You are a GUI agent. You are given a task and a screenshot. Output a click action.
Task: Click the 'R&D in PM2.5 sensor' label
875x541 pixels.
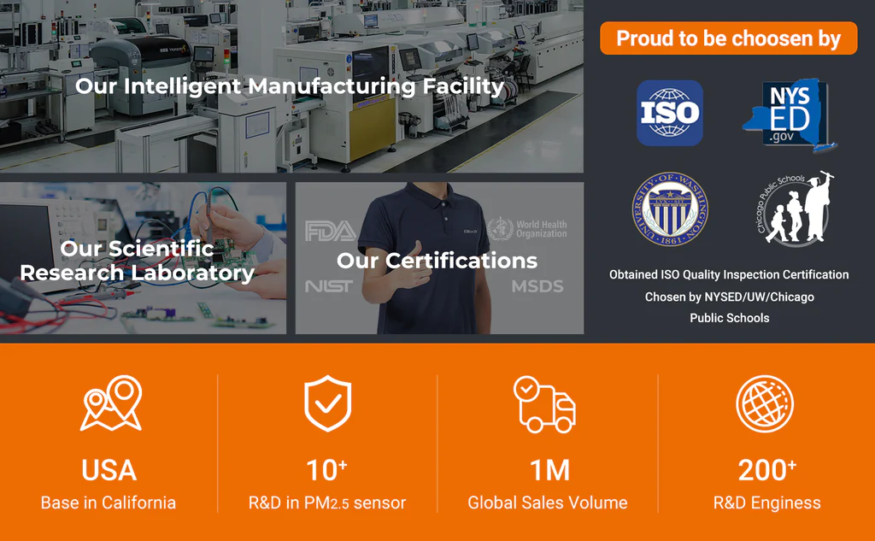327,503
